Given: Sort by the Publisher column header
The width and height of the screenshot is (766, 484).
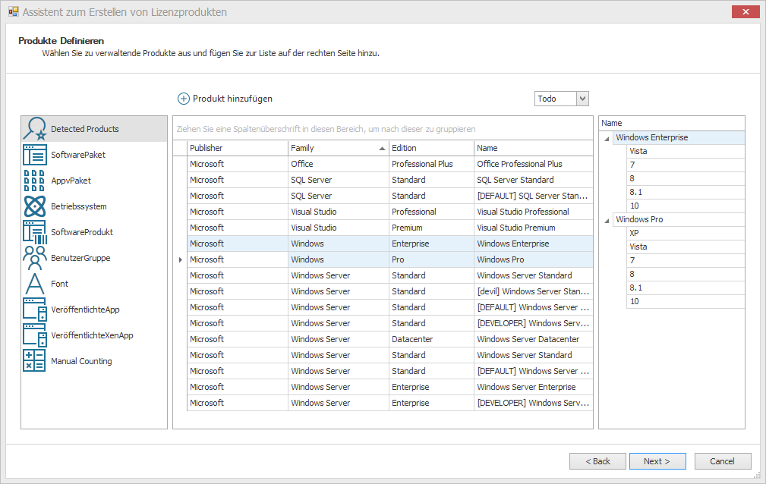Looking at the screenshot, I should pos(238,148).
